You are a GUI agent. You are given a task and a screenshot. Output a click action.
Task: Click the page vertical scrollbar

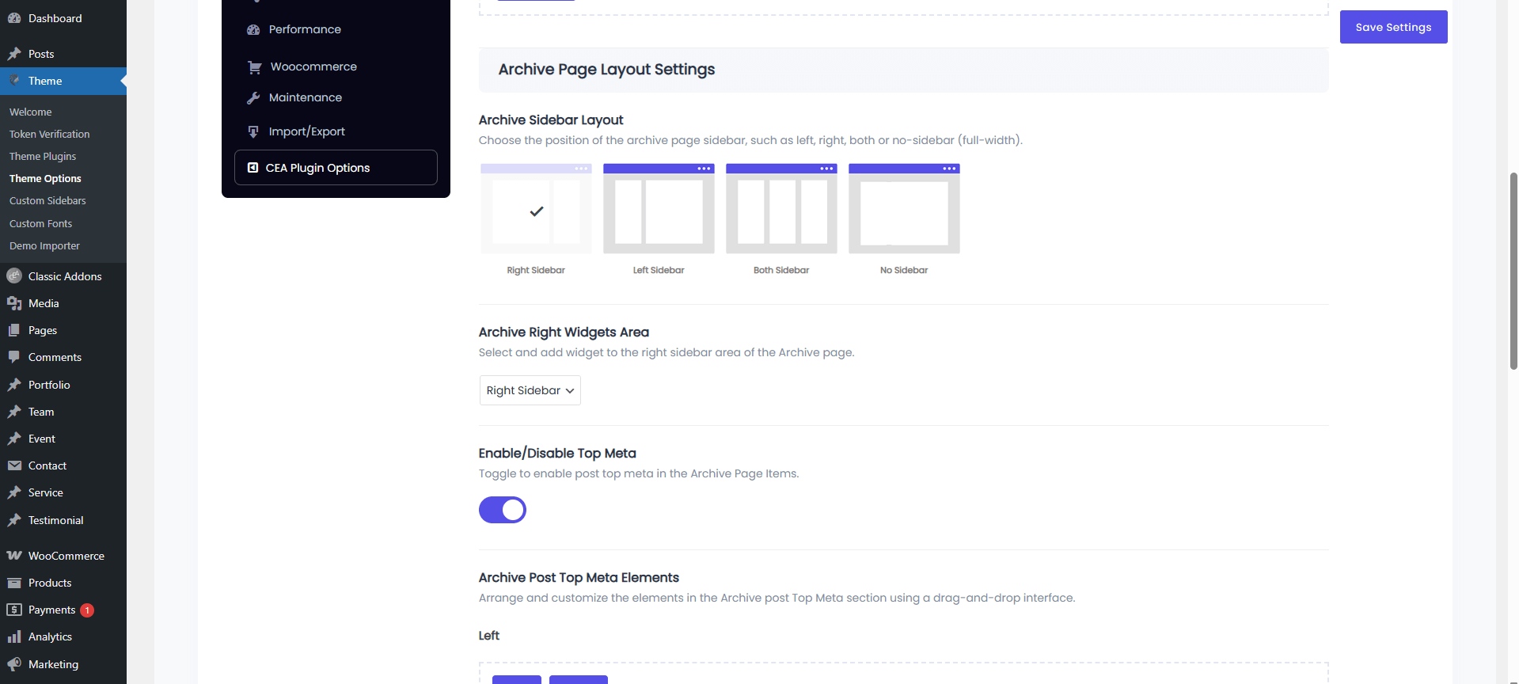click(1513, 269)
